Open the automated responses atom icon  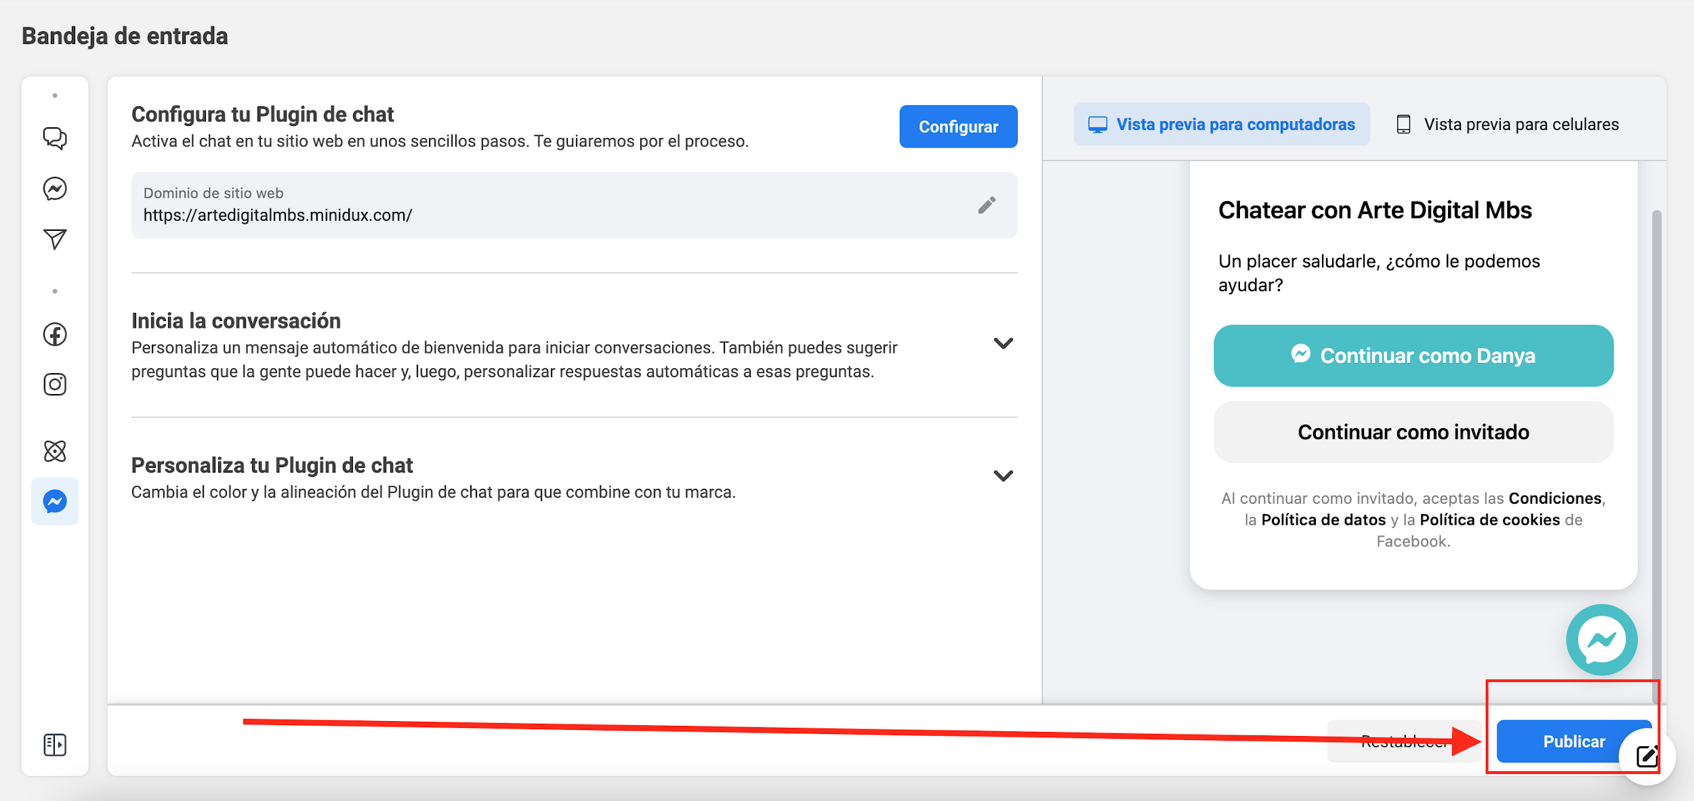(55, 451)
